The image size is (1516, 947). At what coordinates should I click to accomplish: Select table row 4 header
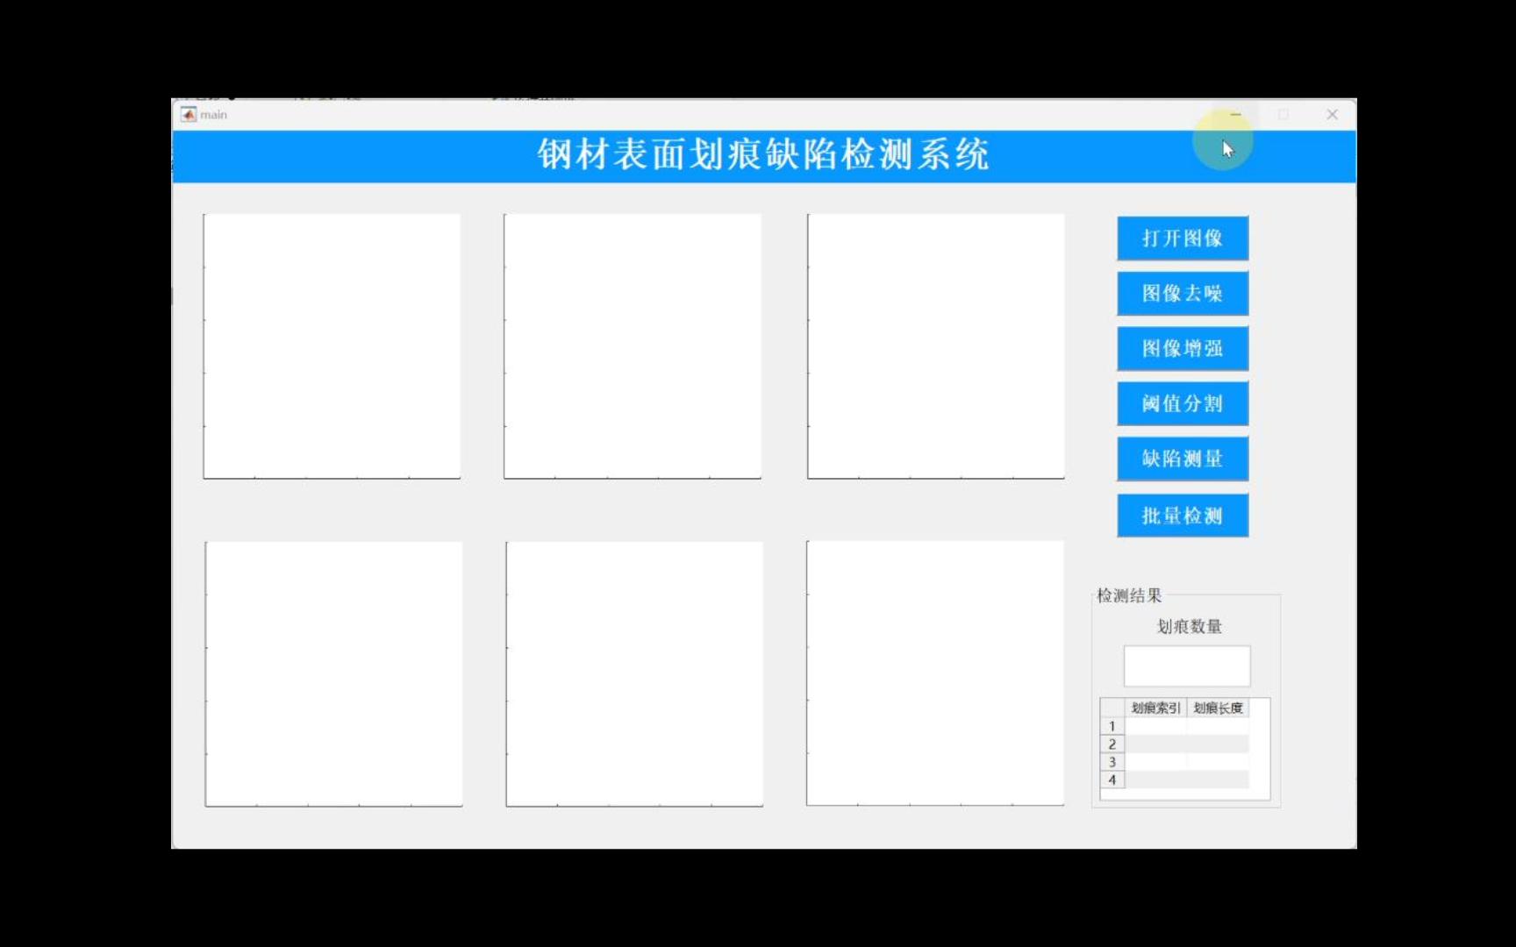pyautogui.click(x=1112, y=780)
